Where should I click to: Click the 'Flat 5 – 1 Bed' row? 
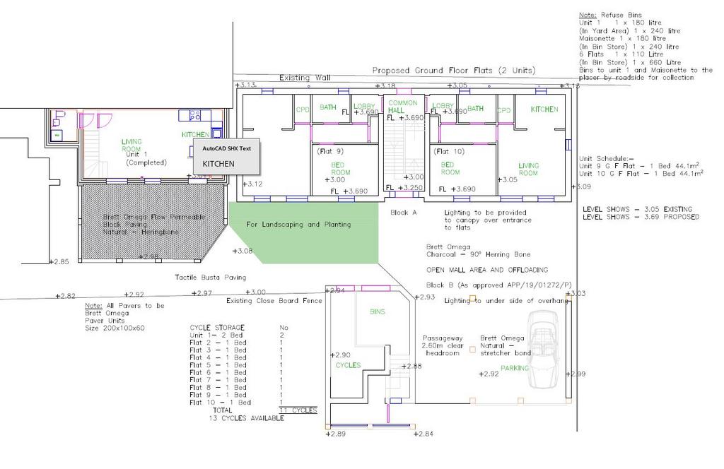[218, 364]
